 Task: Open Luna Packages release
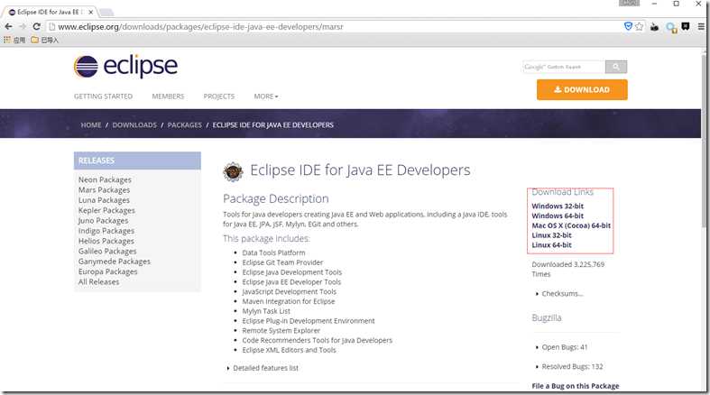coord(104,200)
